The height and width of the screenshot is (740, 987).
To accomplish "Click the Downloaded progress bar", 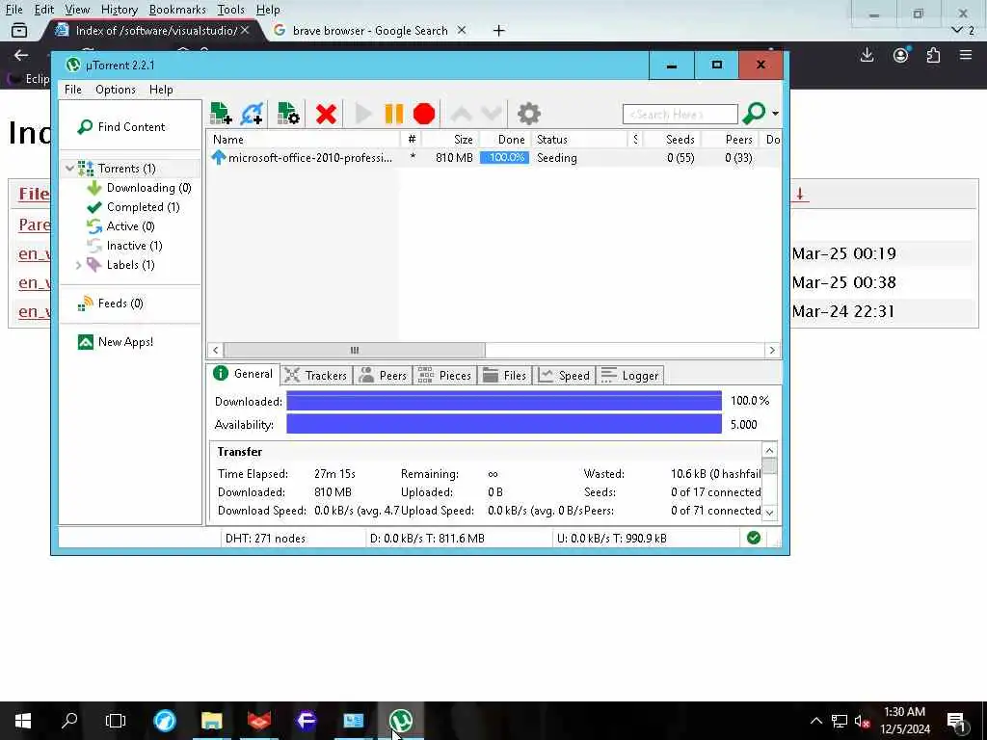I will 503,401.
